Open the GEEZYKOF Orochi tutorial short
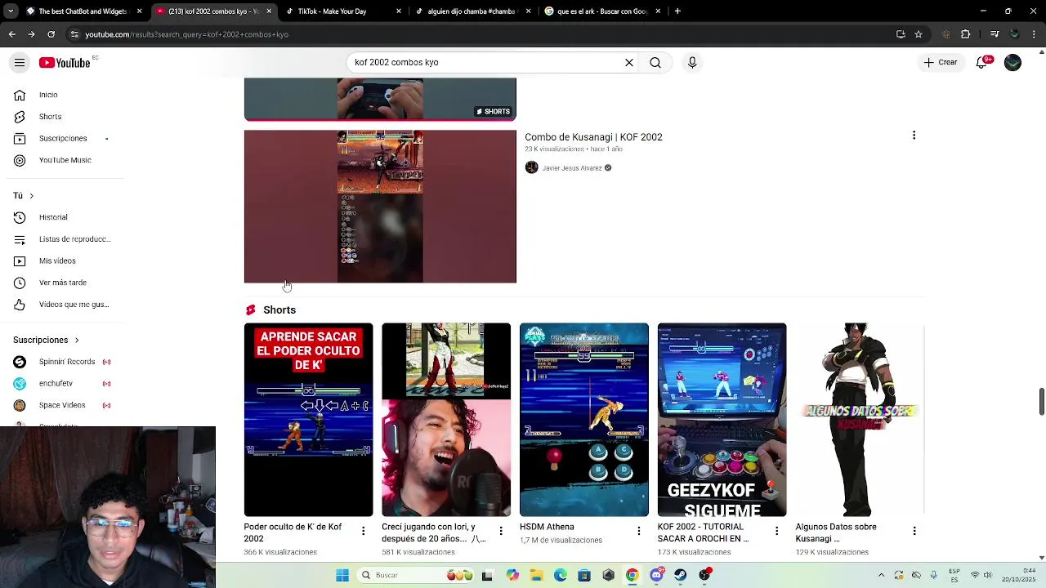The image size is (1046, 588). (x=722, y=420)
